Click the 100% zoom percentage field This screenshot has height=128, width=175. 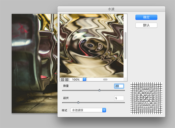pyautogui.click(x=76, y=79)
